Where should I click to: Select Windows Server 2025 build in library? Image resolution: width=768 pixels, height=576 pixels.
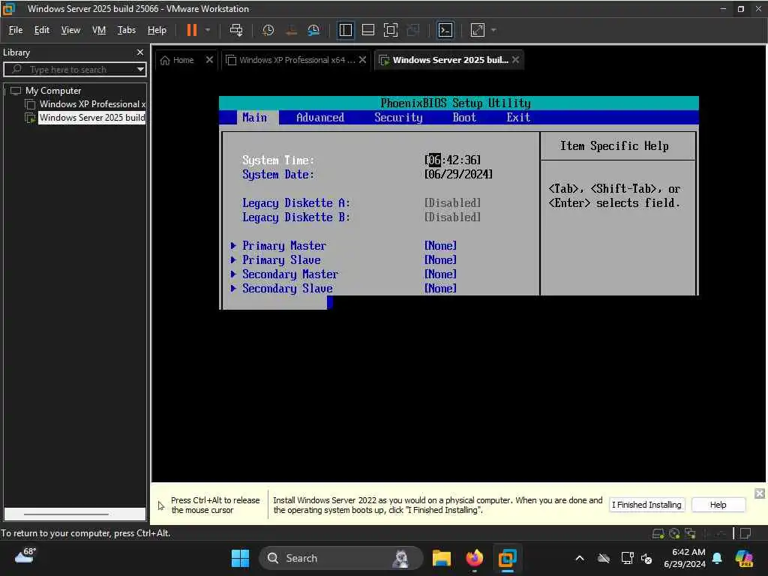[x=91, y=118]
